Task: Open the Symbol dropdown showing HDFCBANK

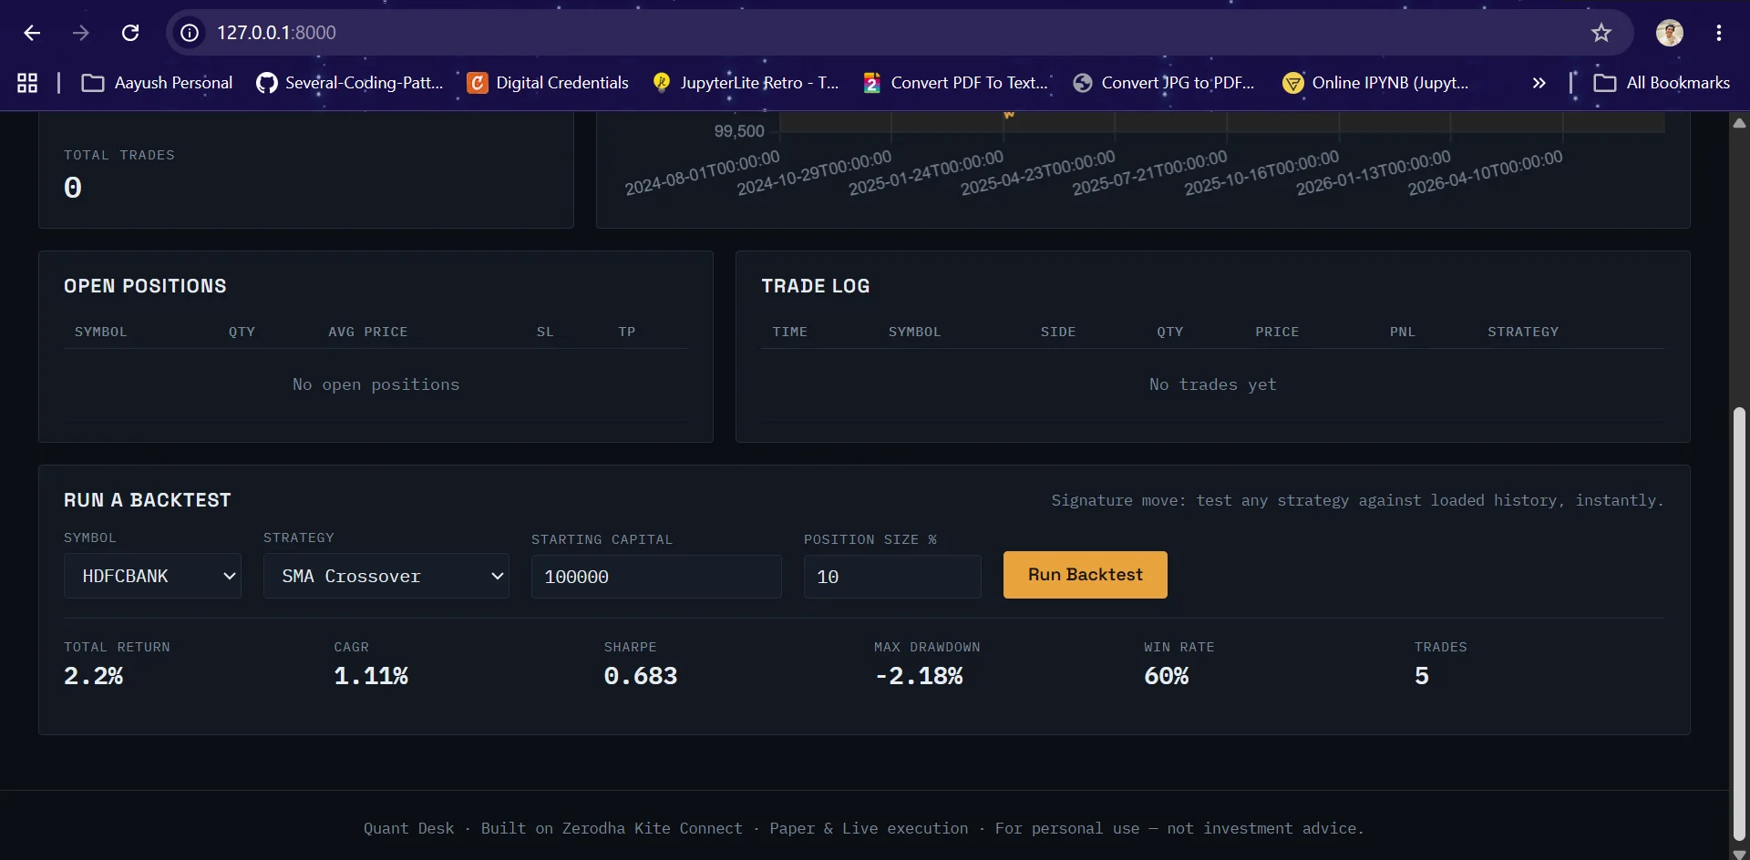Action: [x=152, y=576]
